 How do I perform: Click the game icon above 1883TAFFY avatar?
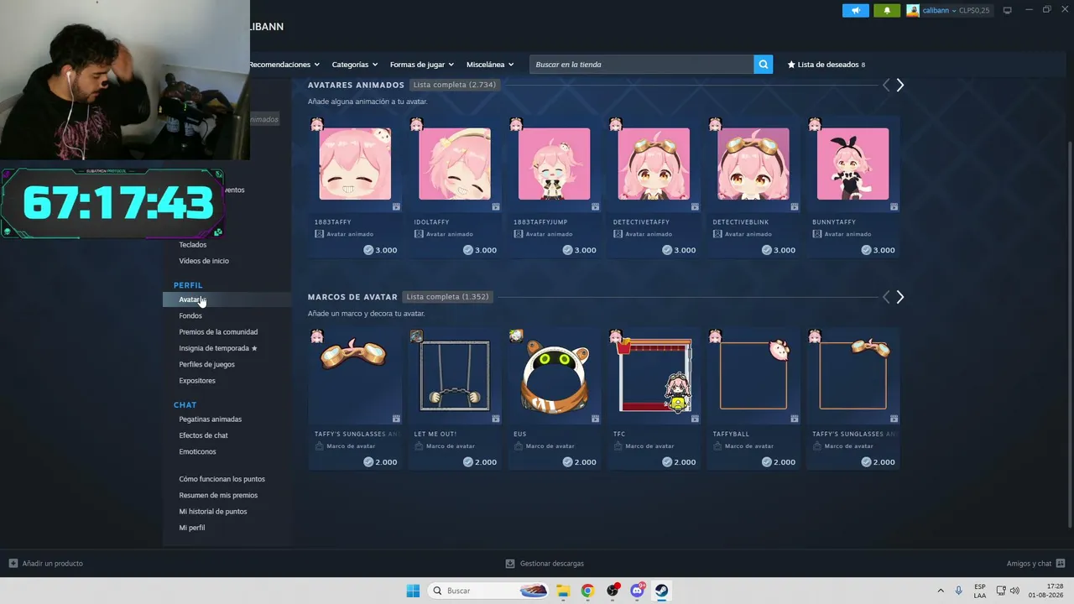coord(317,124)
